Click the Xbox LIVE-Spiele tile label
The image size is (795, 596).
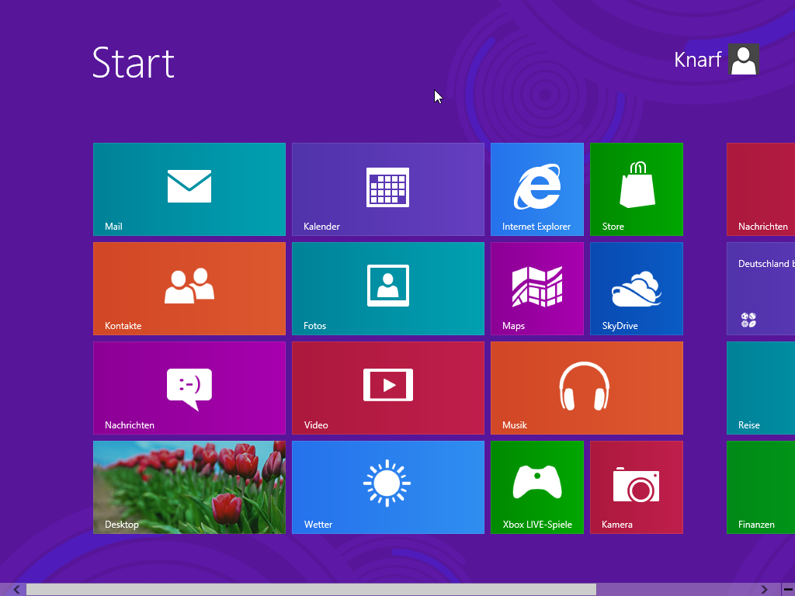(537, 525)
